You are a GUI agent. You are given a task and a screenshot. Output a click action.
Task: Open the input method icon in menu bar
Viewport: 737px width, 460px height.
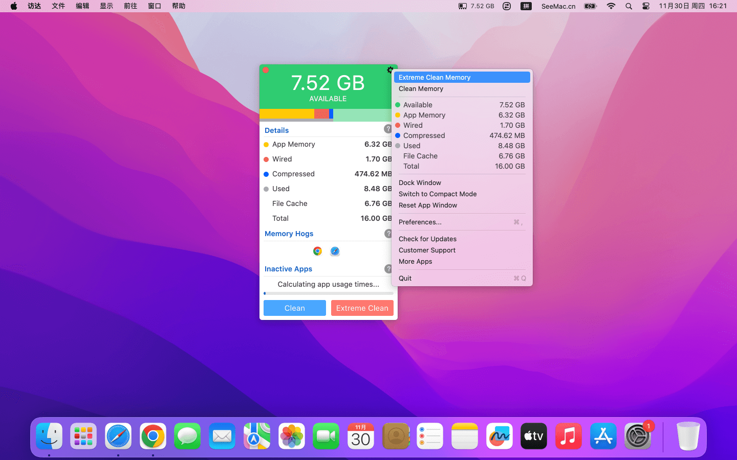(526, 6)
